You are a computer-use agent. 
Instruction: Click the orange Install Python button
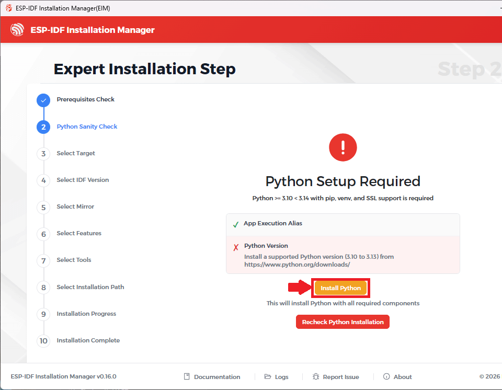click(340, 288)
